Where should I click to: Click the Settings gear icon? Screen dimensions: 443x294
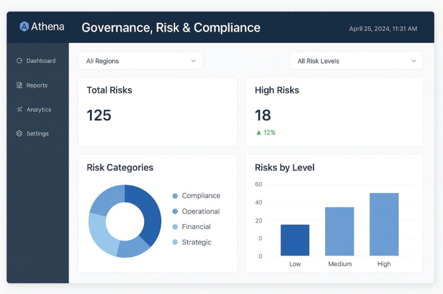(19, 134)
